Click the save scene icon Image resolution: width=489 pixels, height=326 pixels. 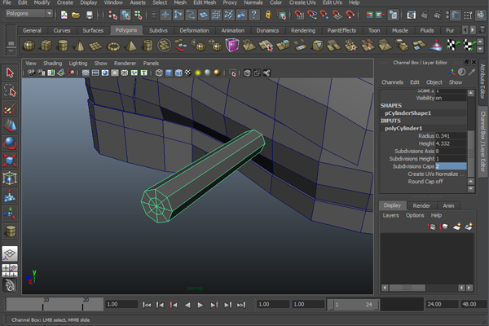(x=89, y=15)
